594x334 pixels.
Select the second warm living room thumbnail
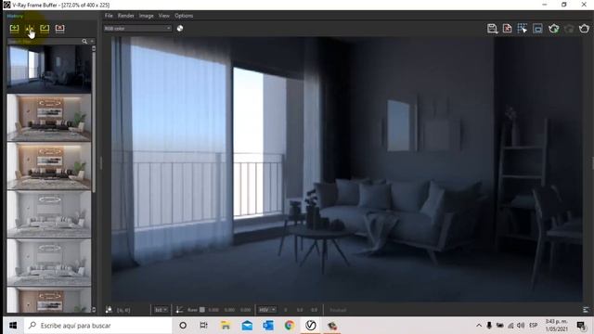(x=49, y=166)
